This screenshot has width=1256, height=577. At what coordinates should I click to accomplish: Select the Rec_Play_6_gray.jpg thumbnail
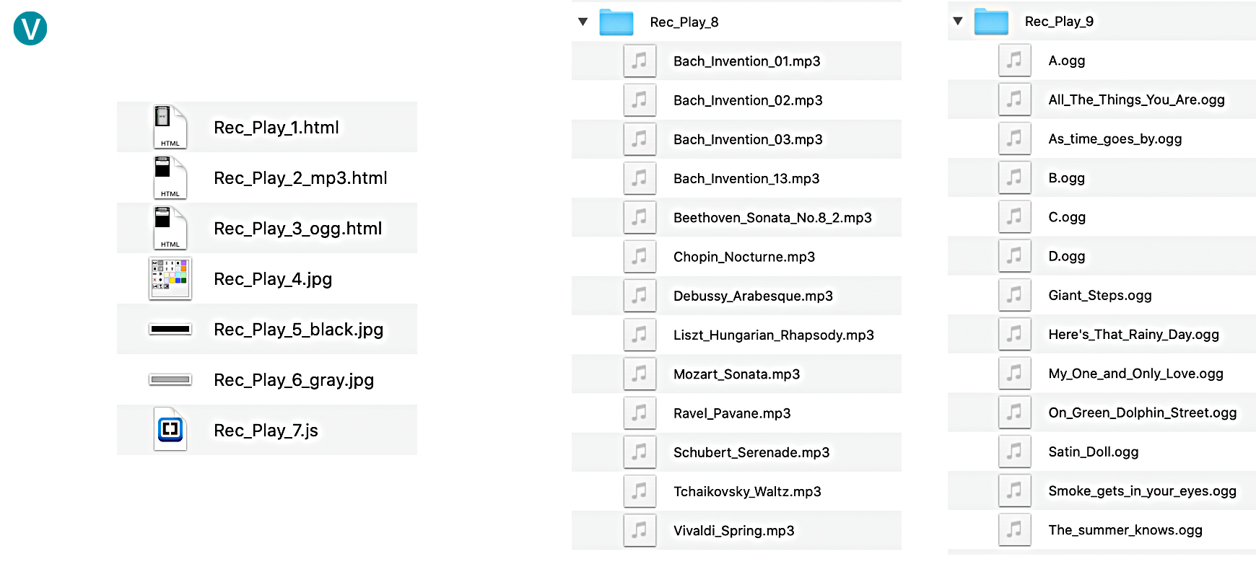pyautogui.click(x=170, y=379)
